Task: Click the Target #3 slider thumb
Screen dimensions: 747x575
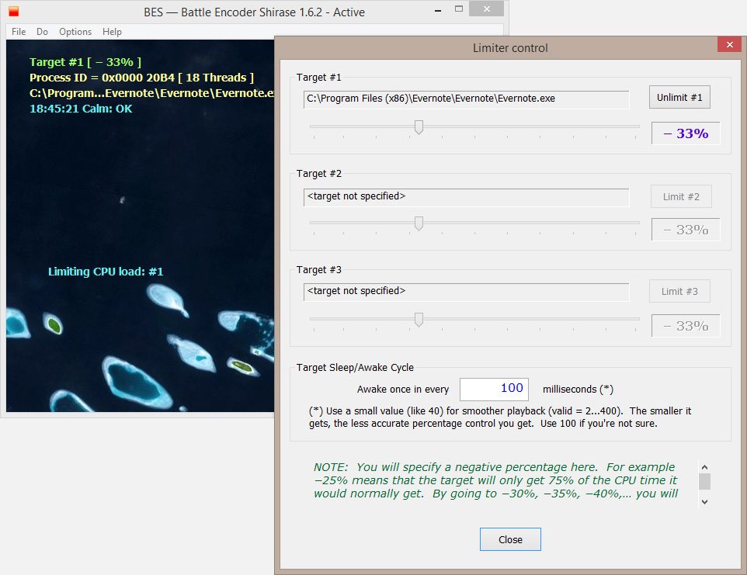Action: click(x=419, y=320)
